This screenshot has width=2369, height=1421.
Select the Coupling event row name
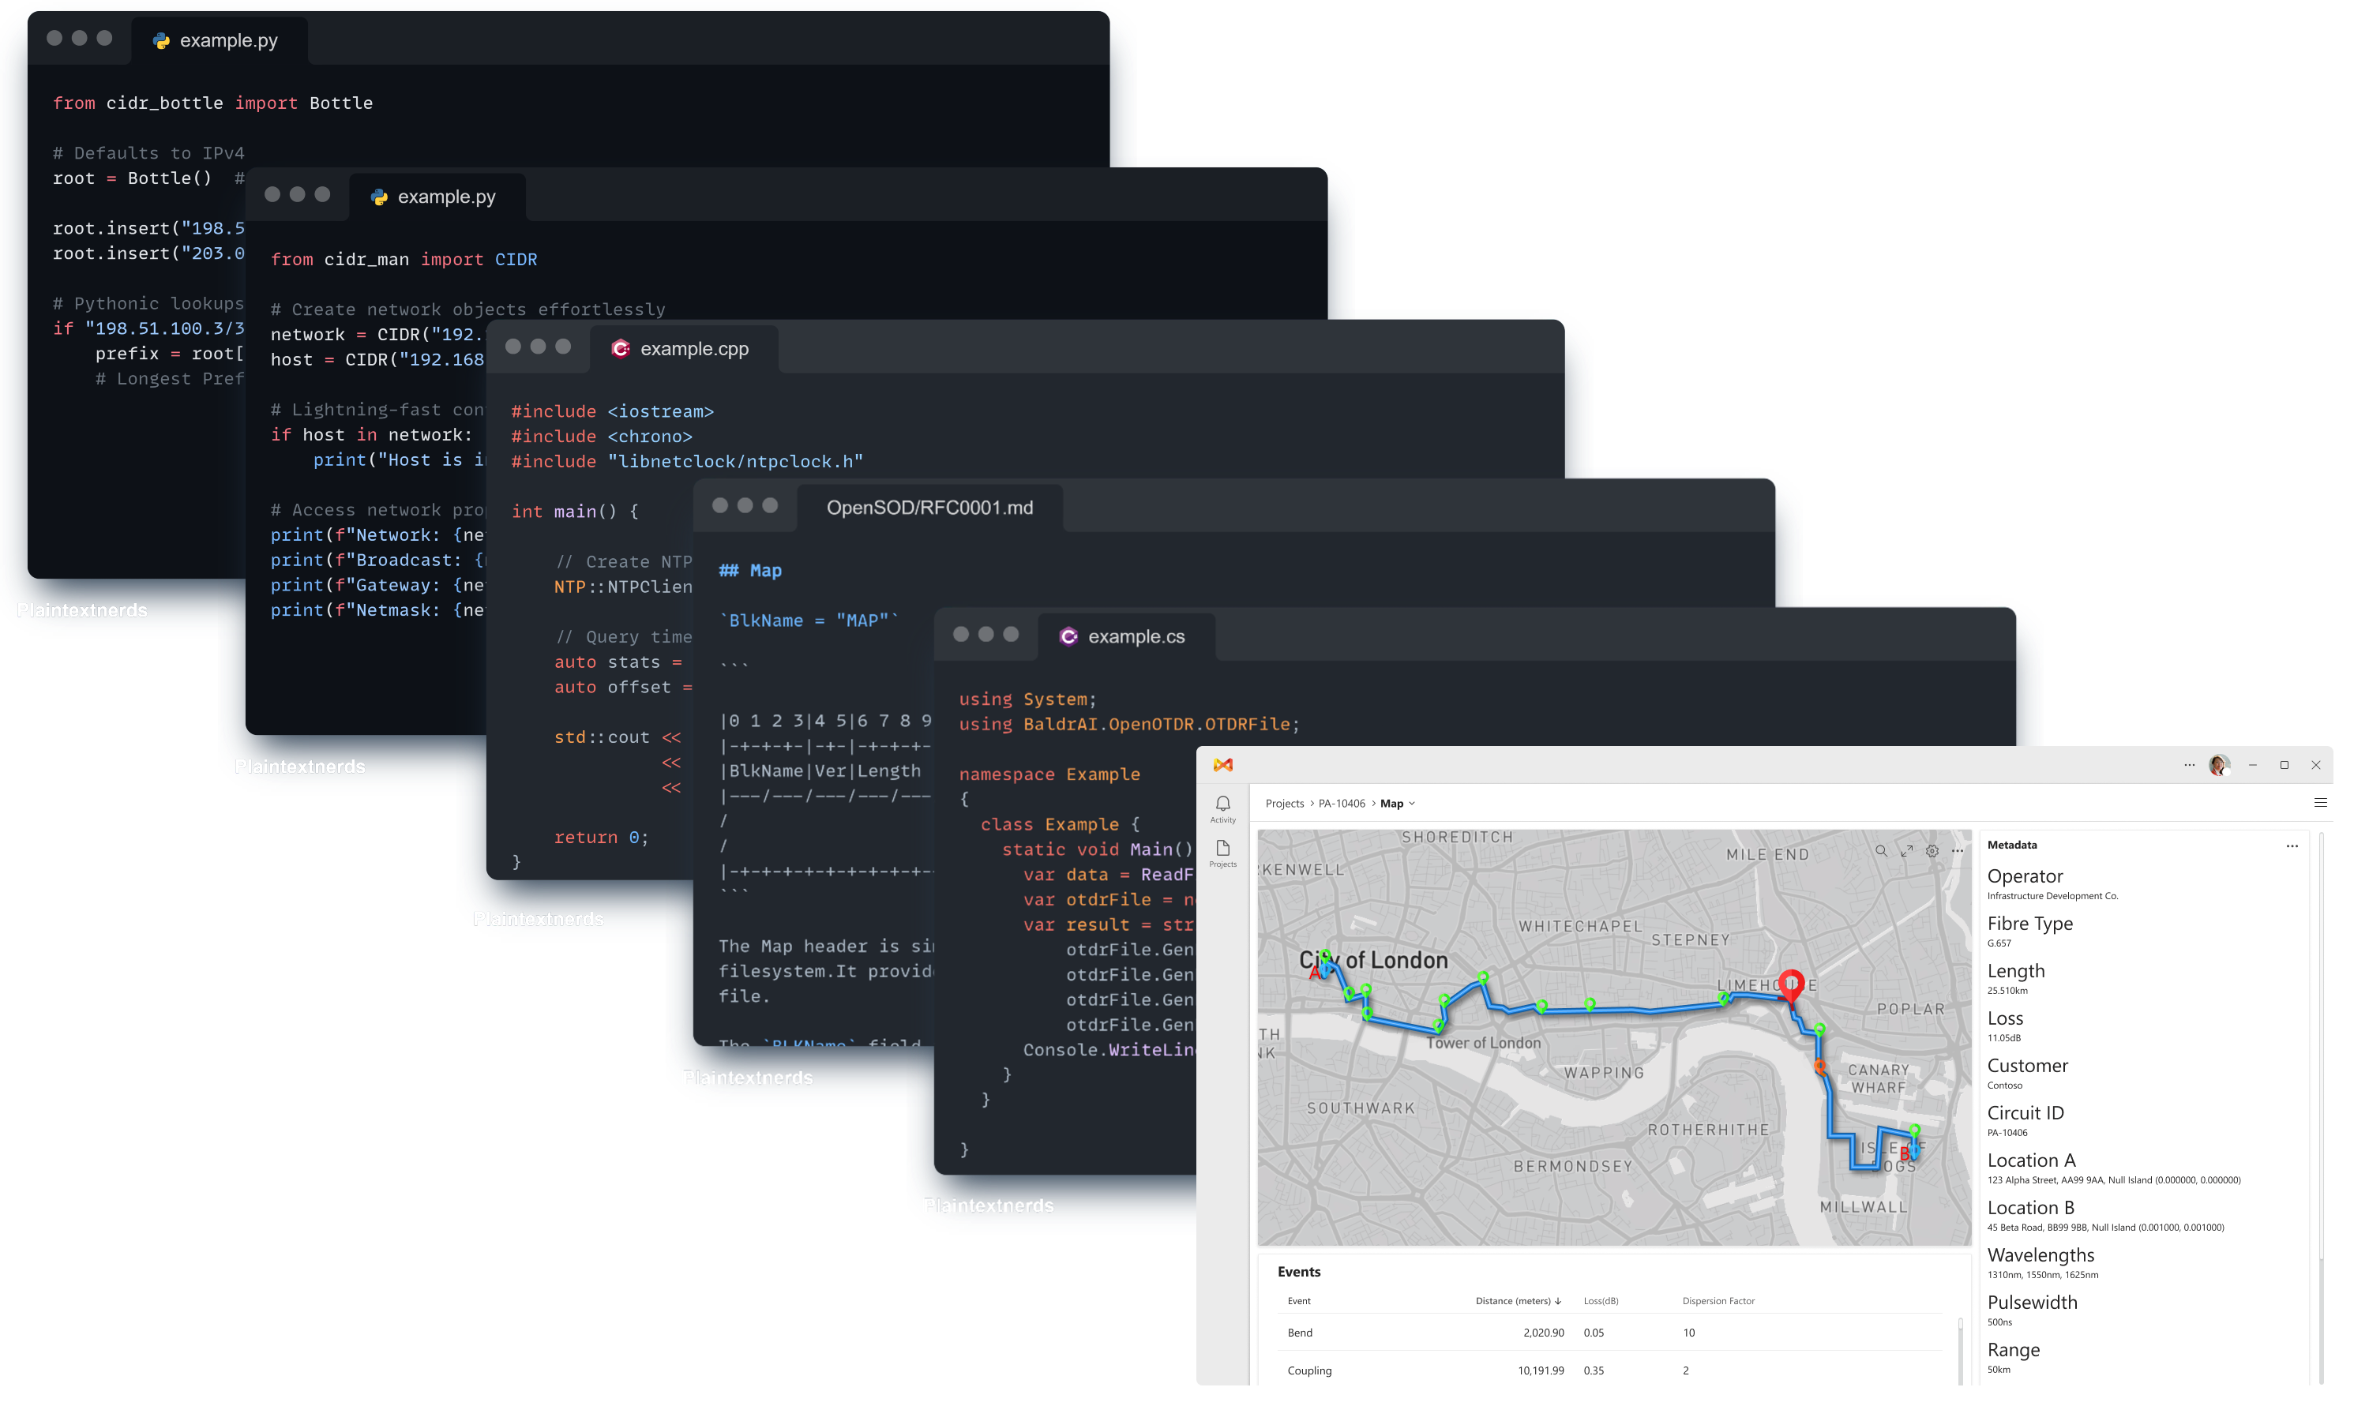(x=1309, y=1370)
